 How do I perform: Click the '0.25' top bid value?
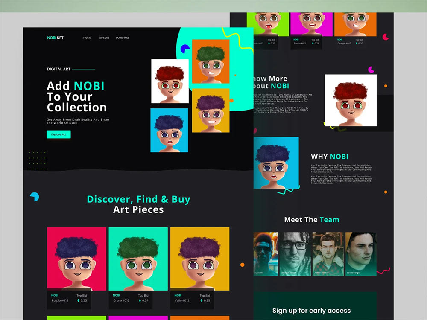pos(207,300)
